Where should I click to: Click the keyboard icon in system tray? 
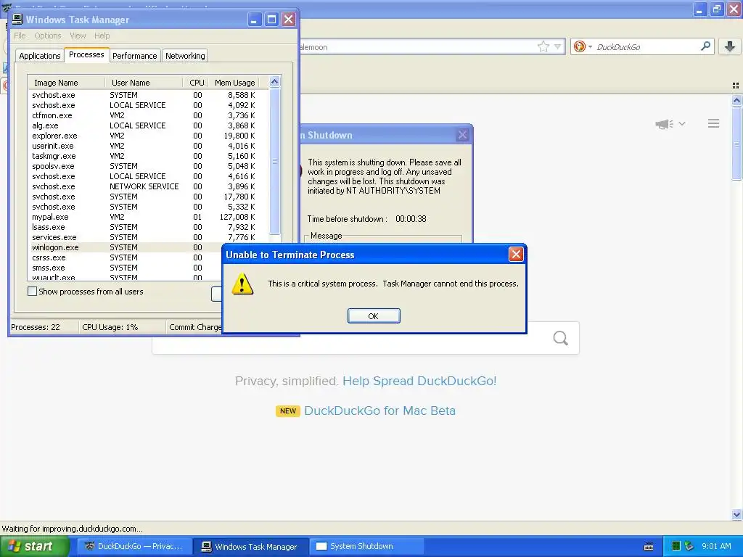coord(649,547)
